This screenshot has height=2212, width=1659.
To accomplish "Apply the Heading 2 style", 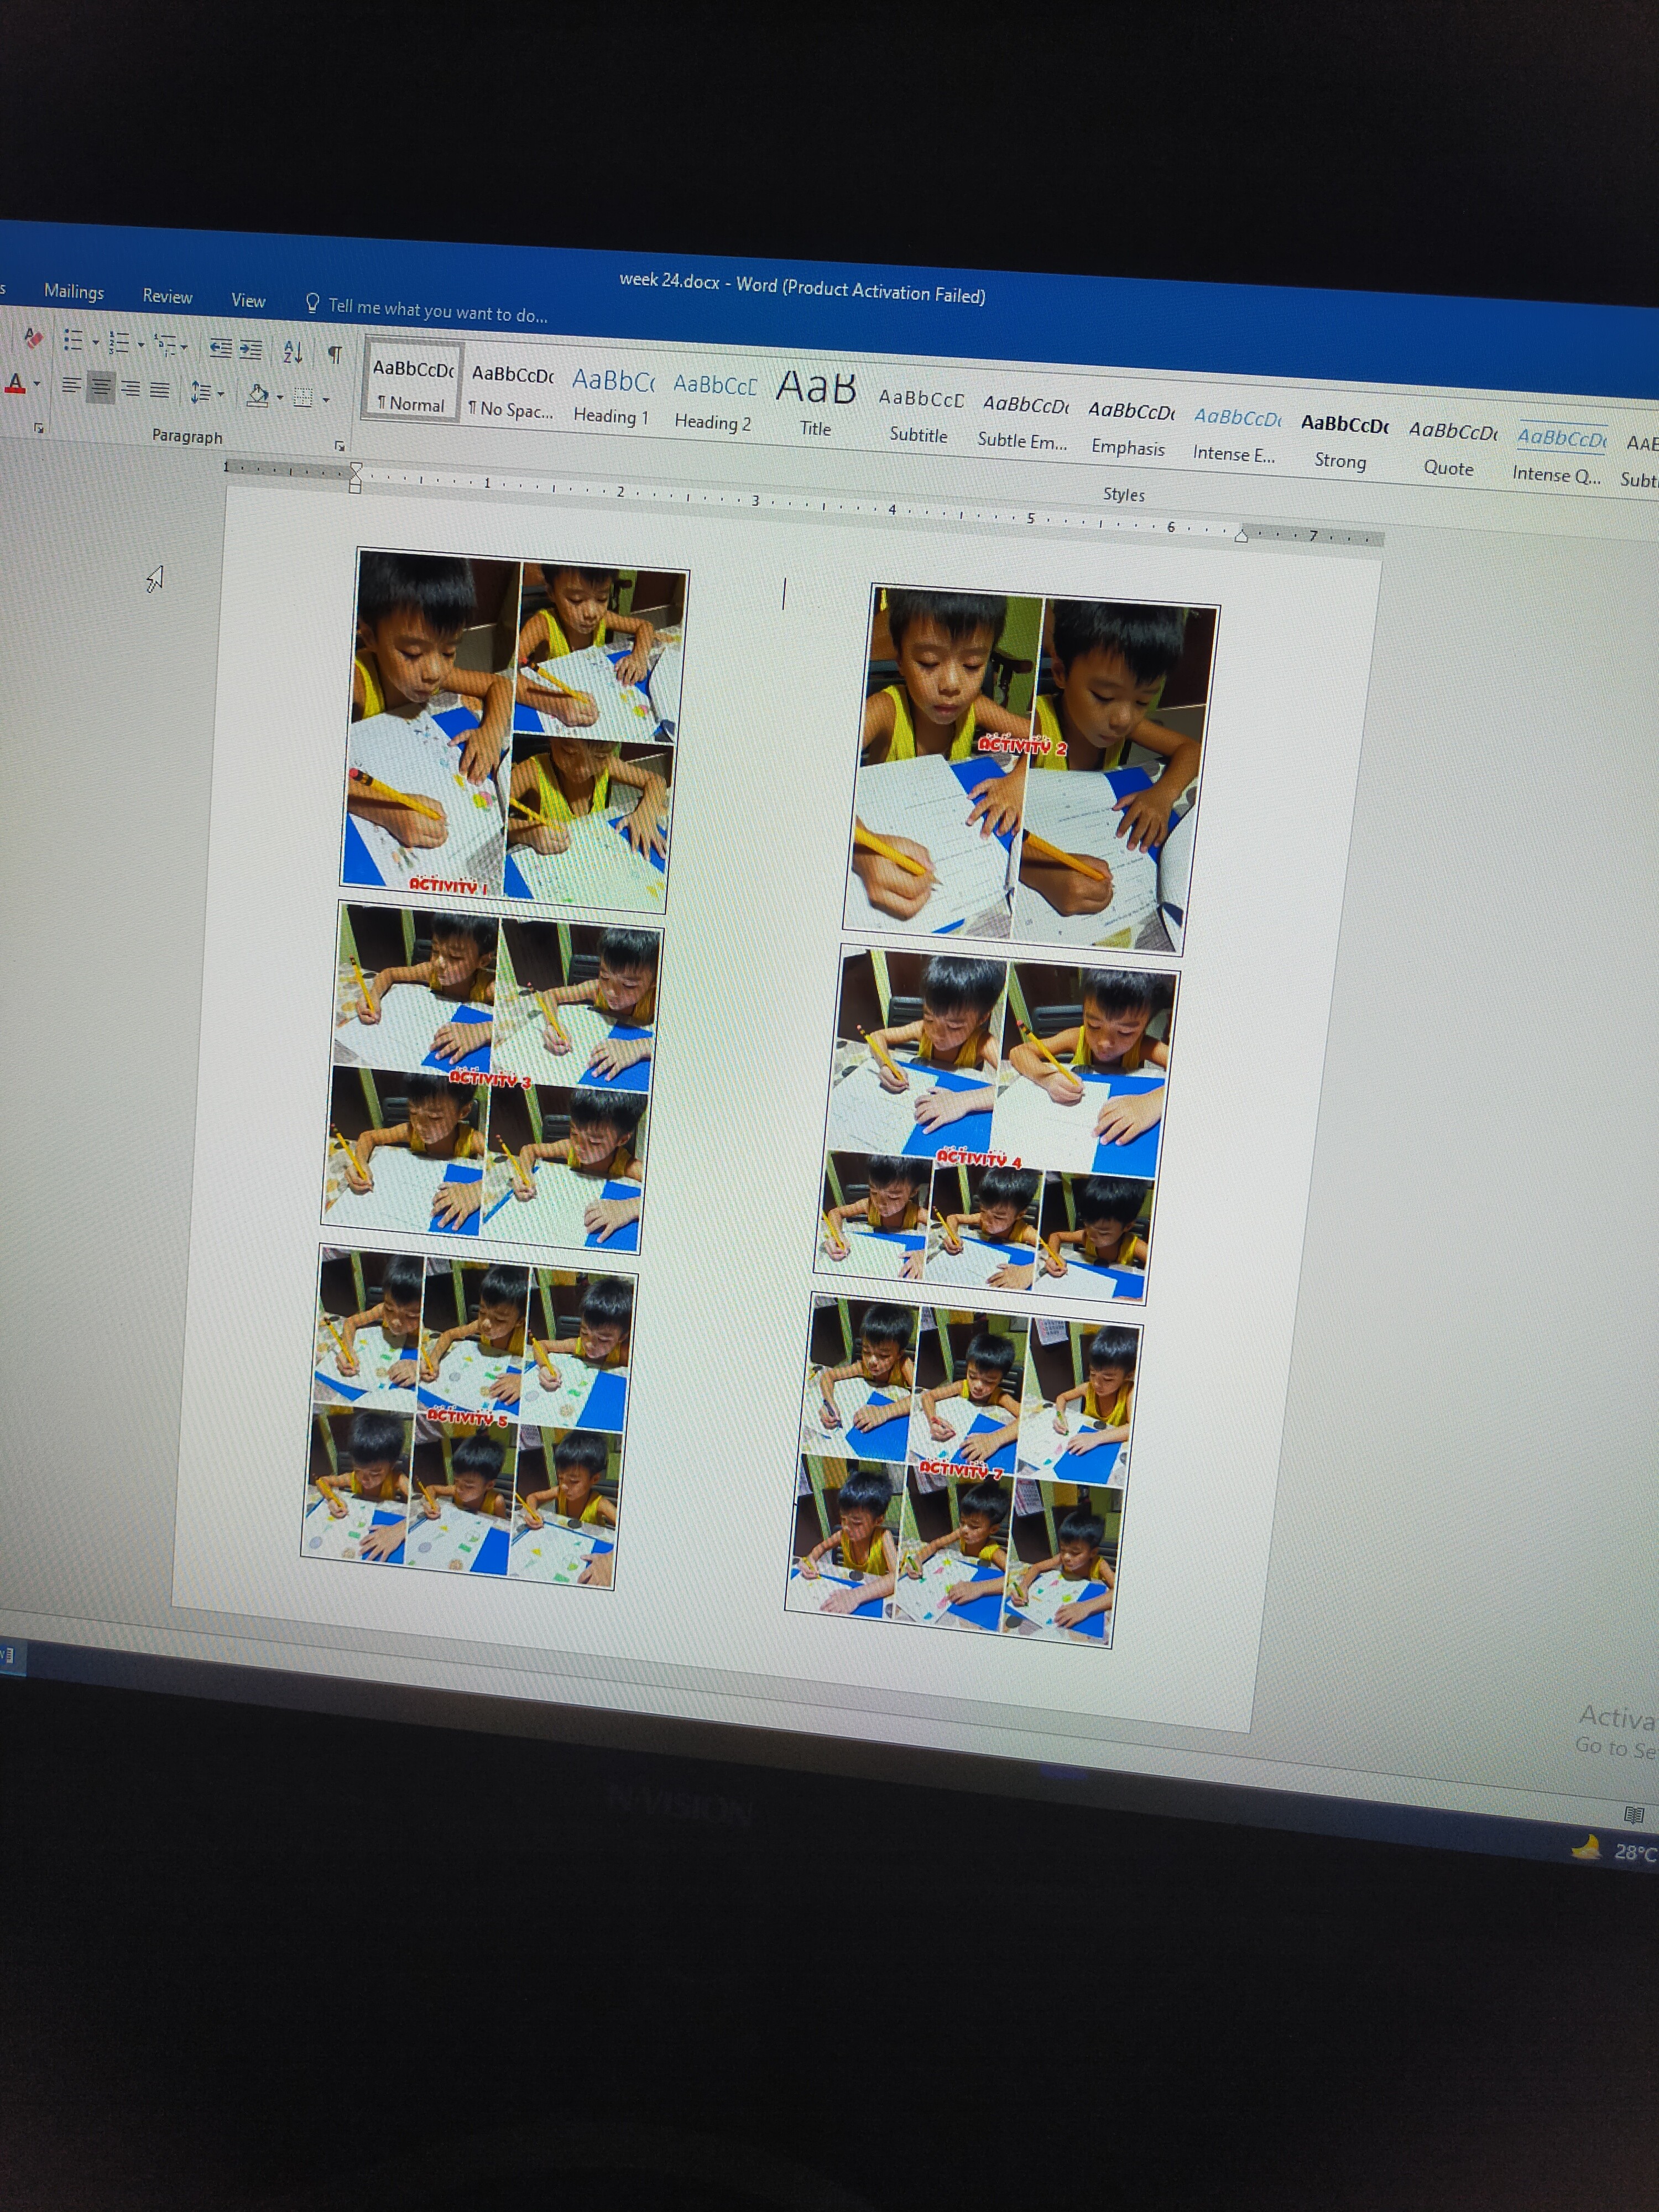I will pyautogui.click(x=714, y=402).
